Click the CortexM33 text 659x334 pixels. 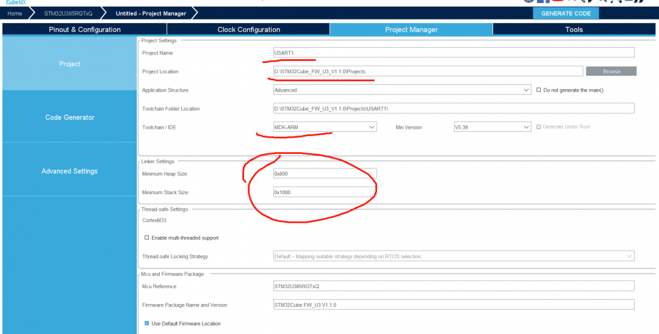tap(154, 220)
